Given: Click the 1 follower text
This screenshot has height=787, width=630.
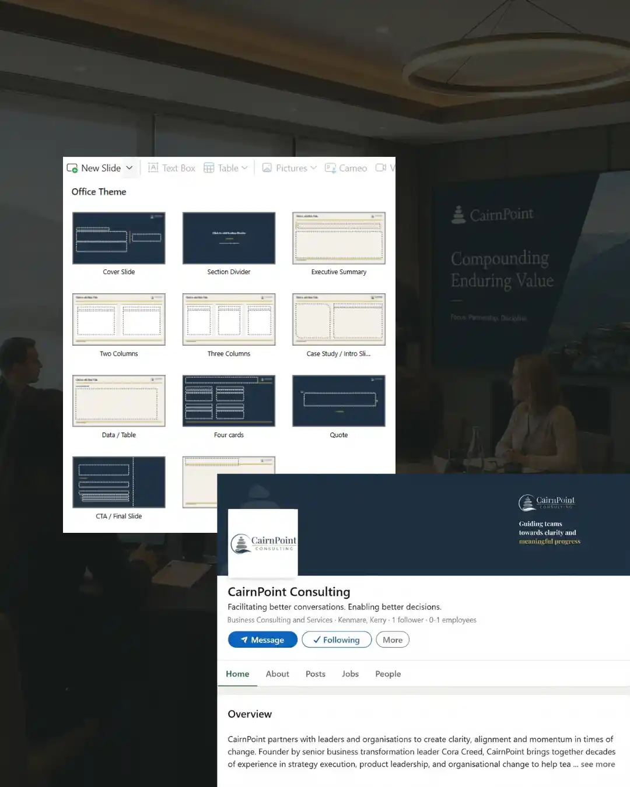Looking at the screenshot, I should [x=408, y=620].
